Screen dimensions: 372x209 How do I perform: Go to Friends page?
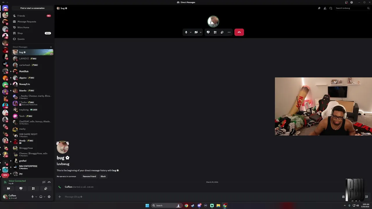pyautogui.click(x=32, y=16)
